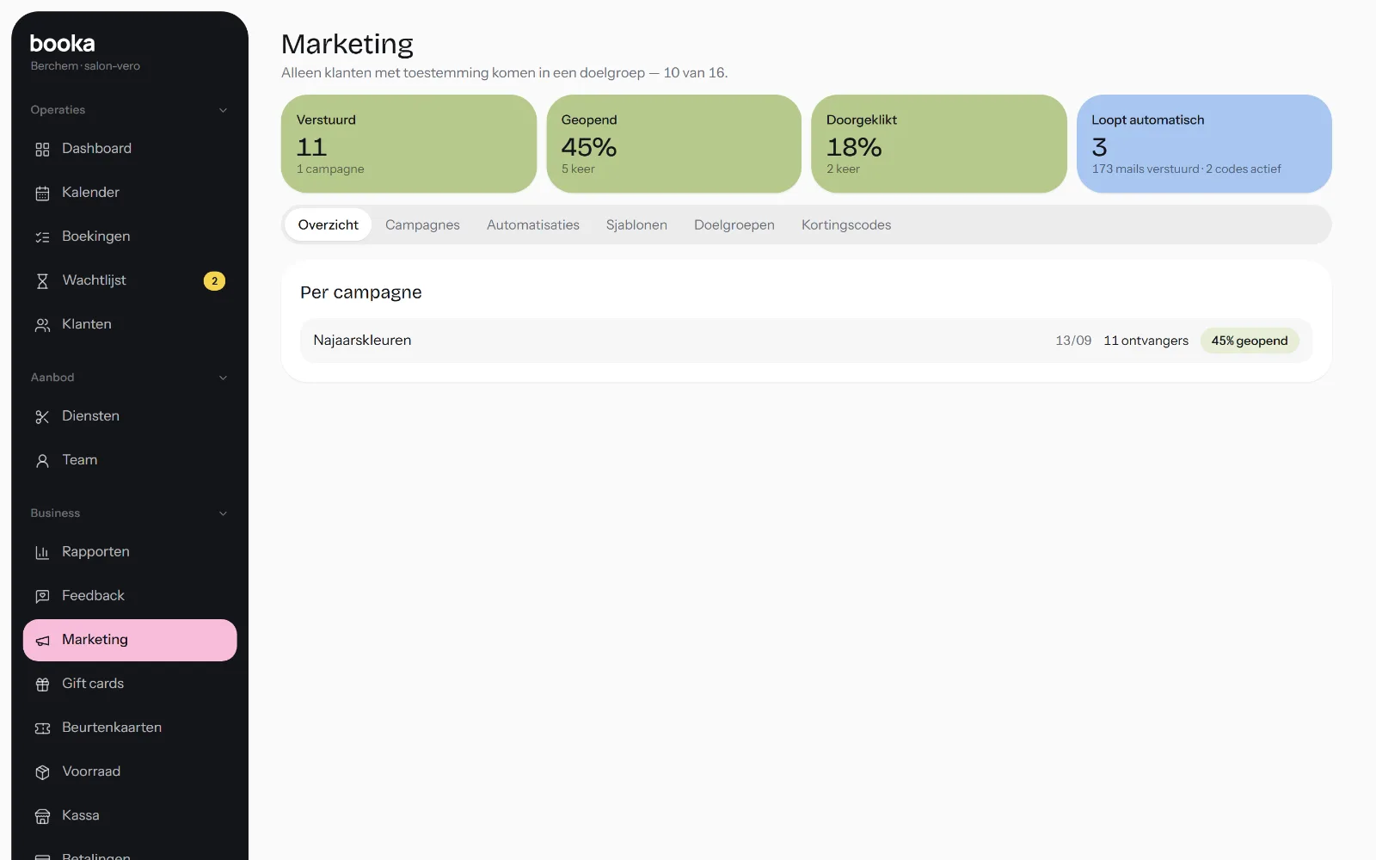Switch to the Campagnes tab
The height and width of the screenshot is (860, 1376).
[x=422, y=224]
